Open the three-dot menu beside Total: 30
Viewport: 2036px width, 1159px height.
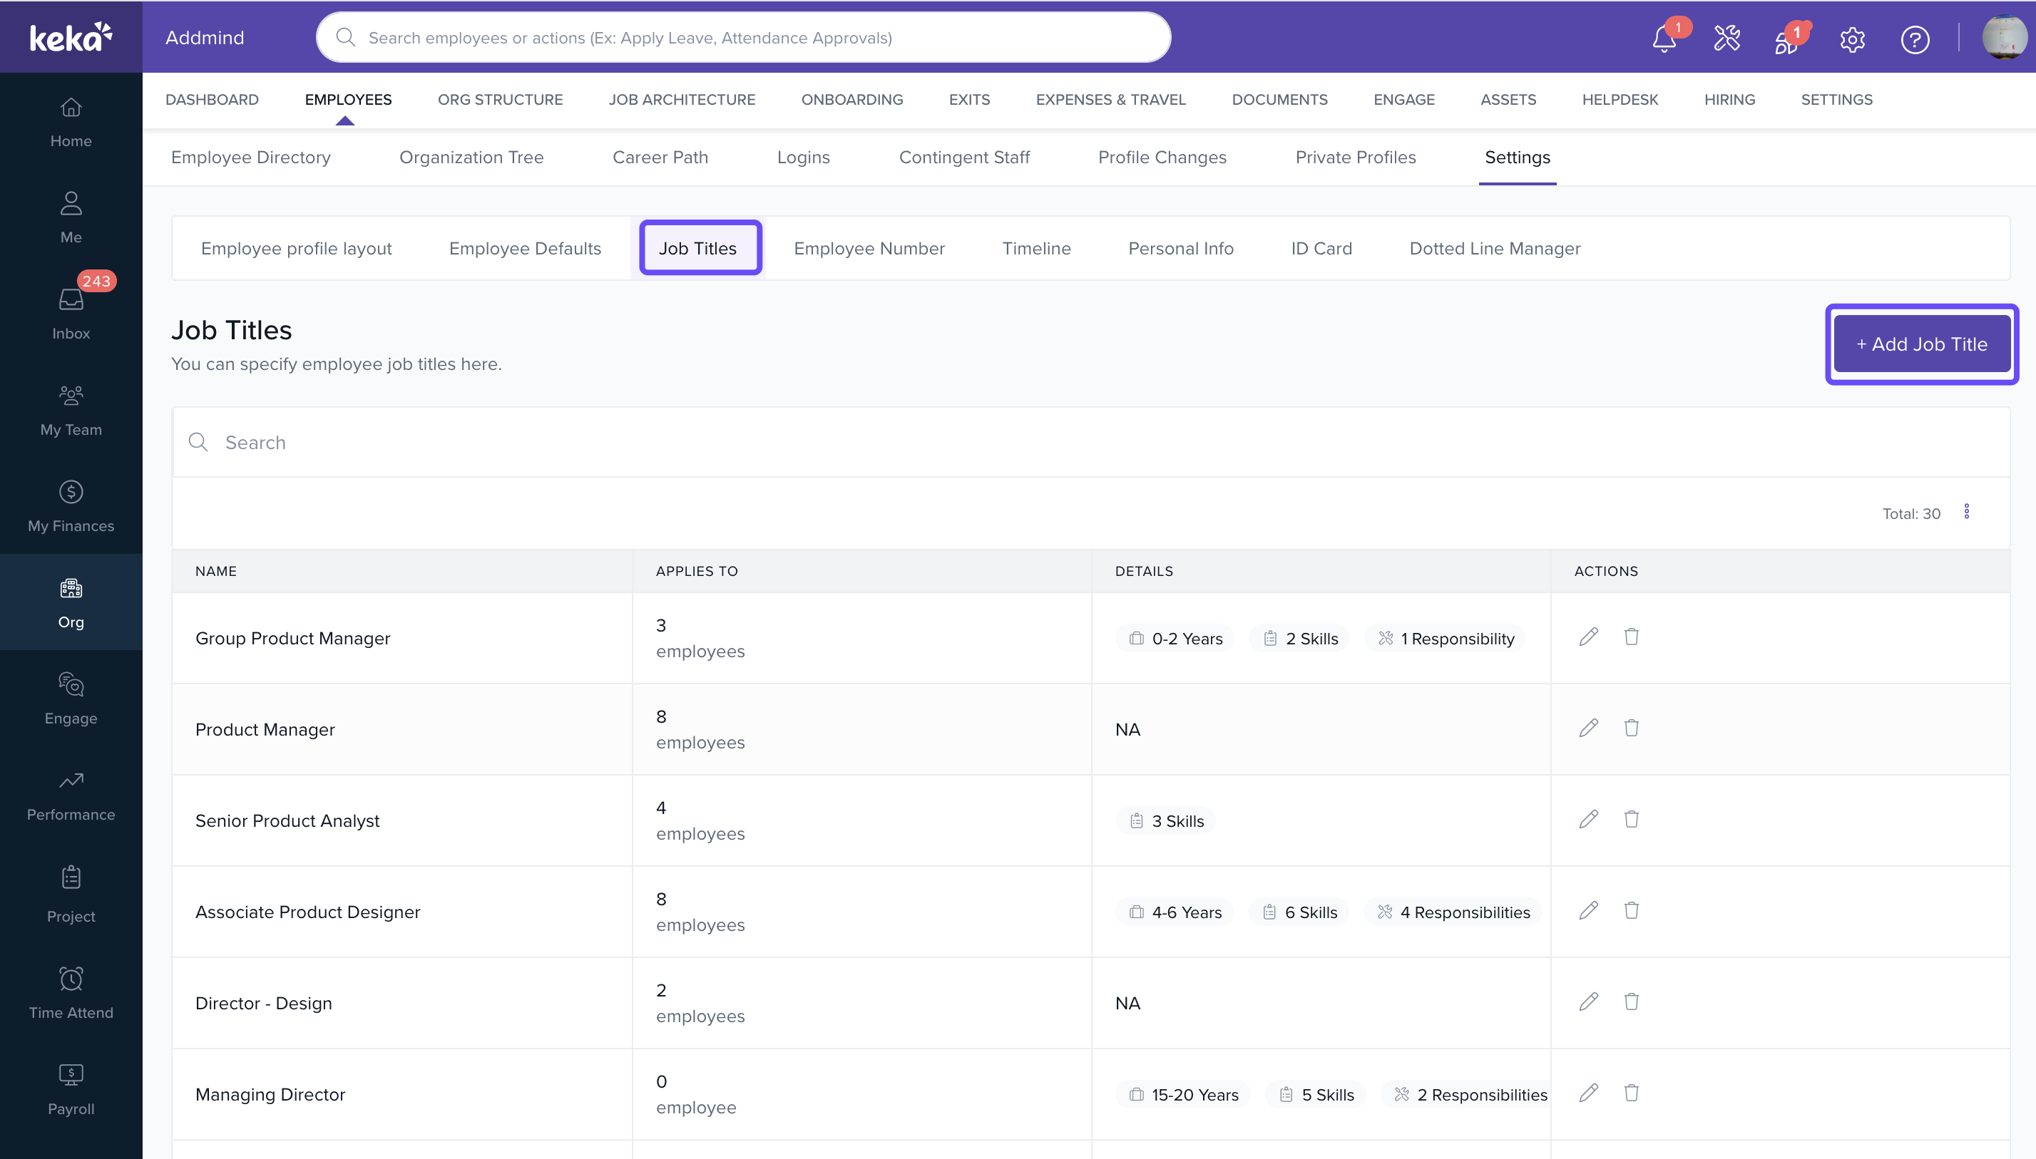[1966, 512]
